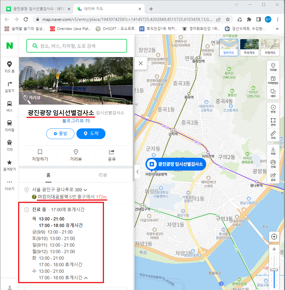Click the Naver N logo
Viewport: 285px width, 290px height.
click(x=9, y=45)
